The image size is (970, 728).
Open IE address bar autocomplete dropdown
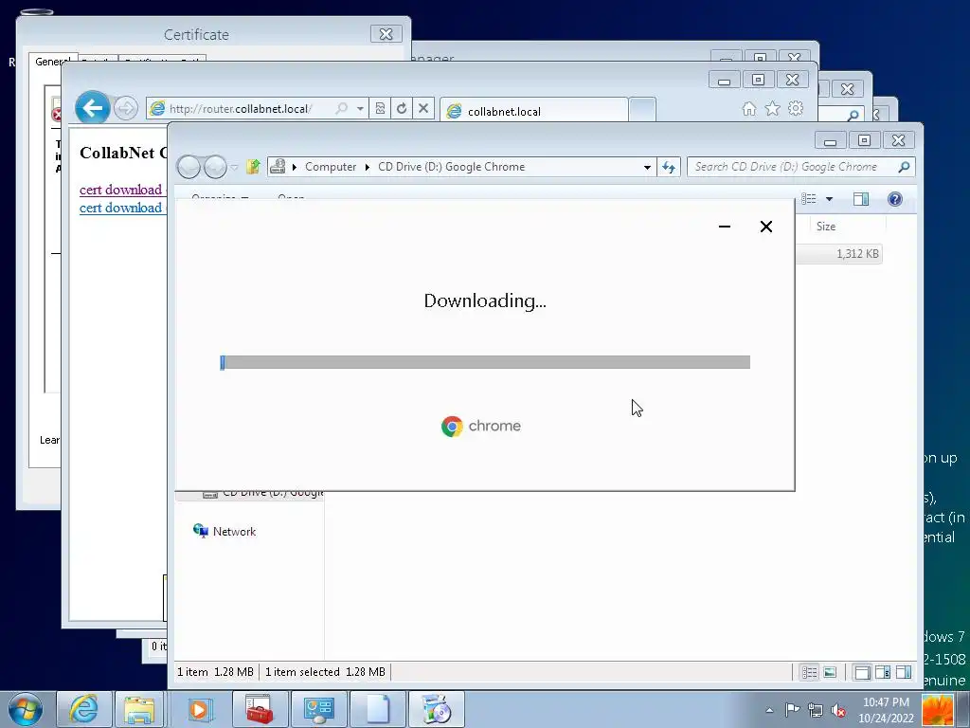[360, 108]
